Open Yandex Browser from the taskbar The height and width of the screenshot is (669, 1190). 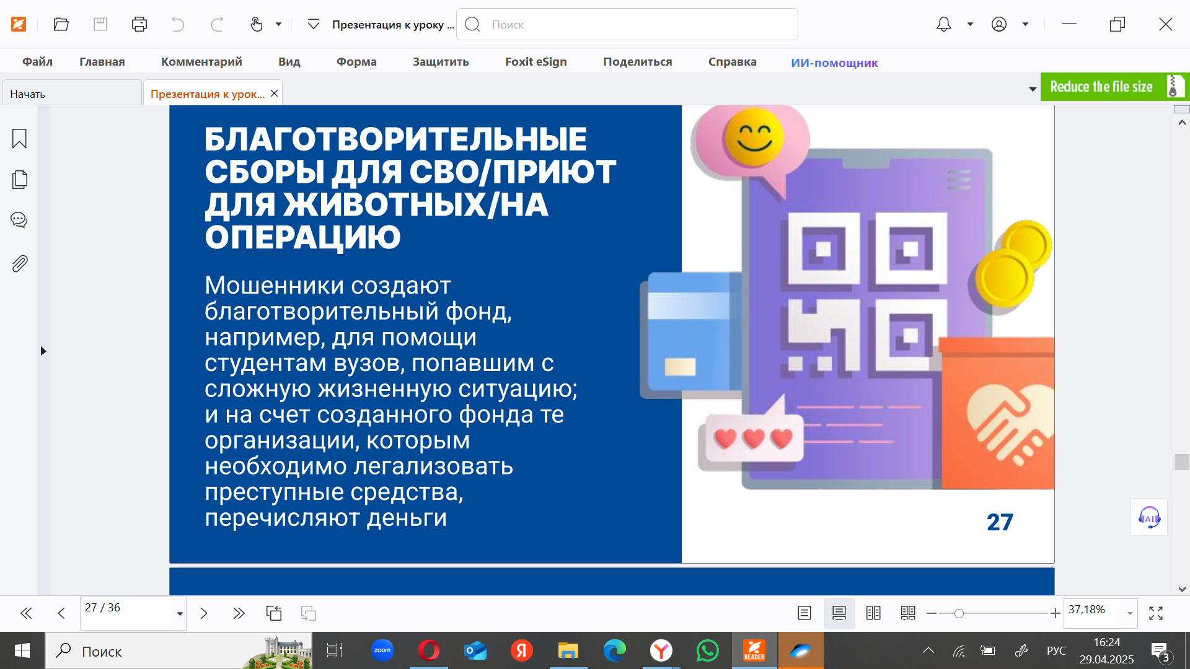click(x=661, y=650)
